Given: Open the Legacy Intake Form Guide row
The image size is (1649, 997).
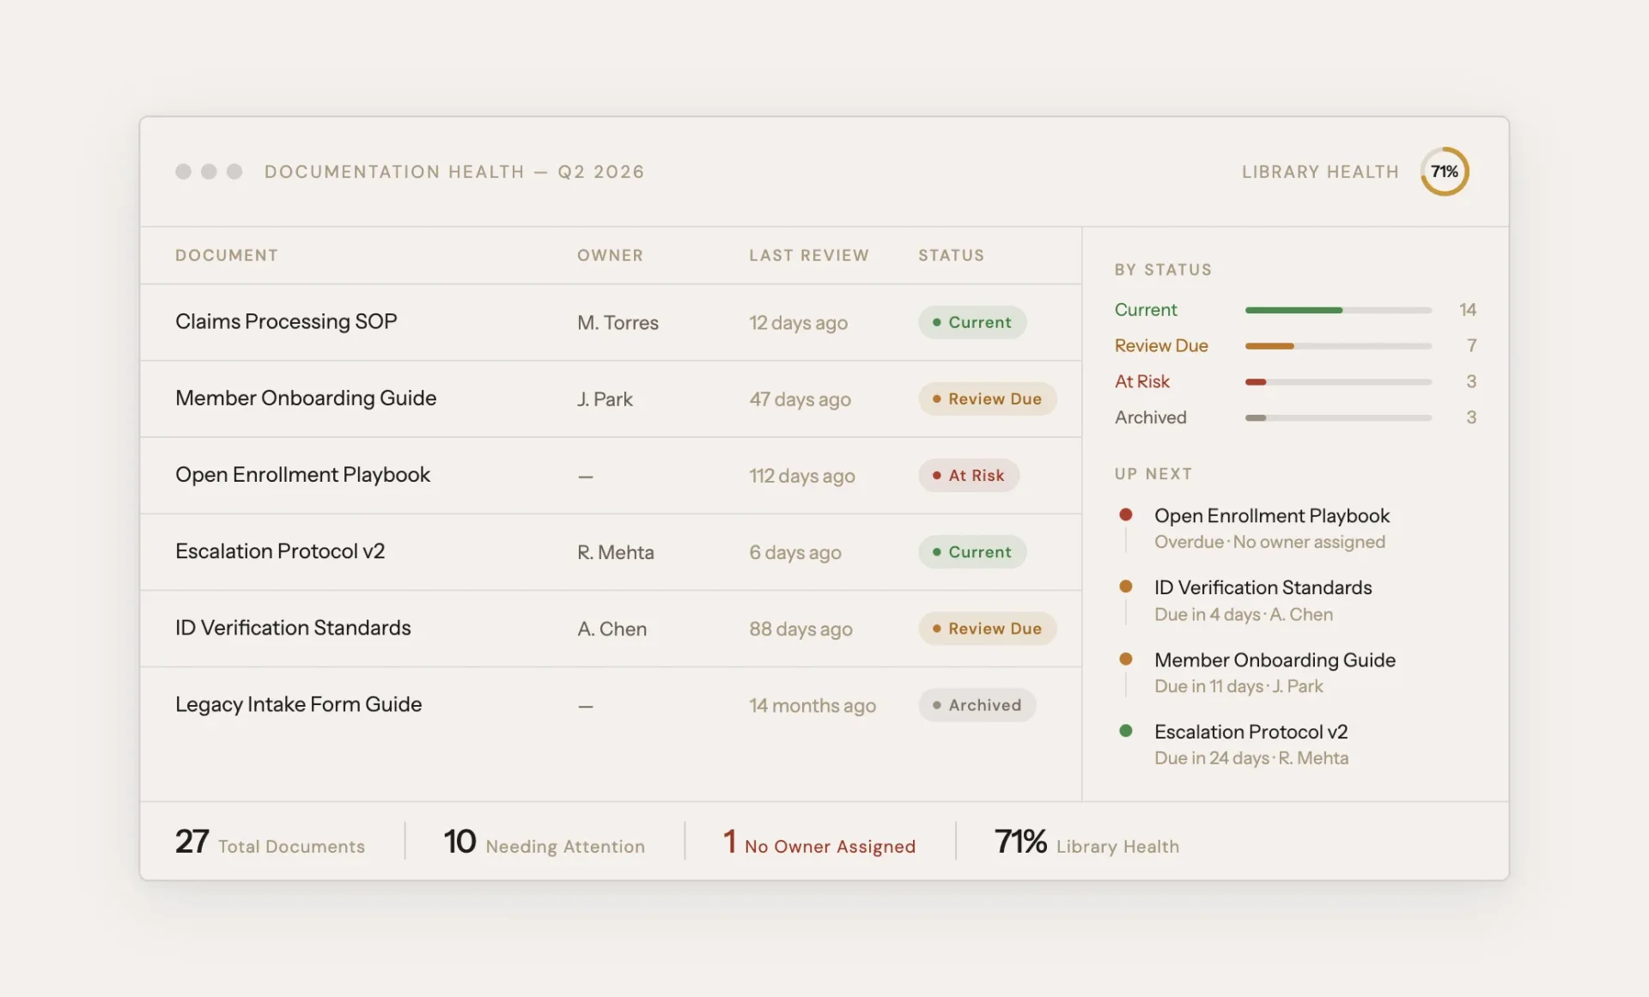Looking at the screenshot, I should pyautogui.click(x=298, y=705).
